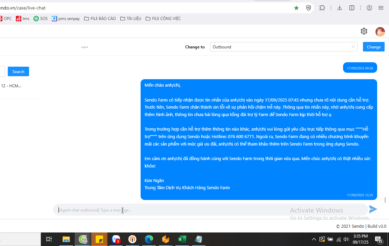Click the security tray icon with orange dot
Viewport: 389px width, 246px height.
[322, 239]
